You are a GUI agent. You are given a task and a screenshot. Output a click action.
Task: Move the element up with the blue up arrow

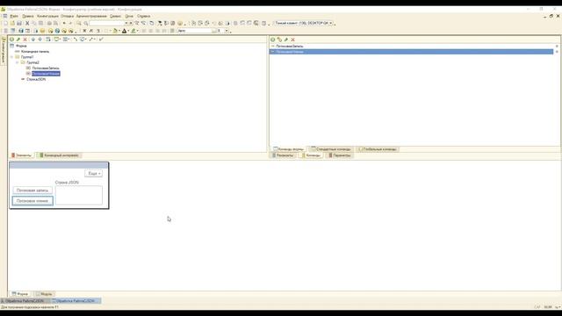(33, 39)
